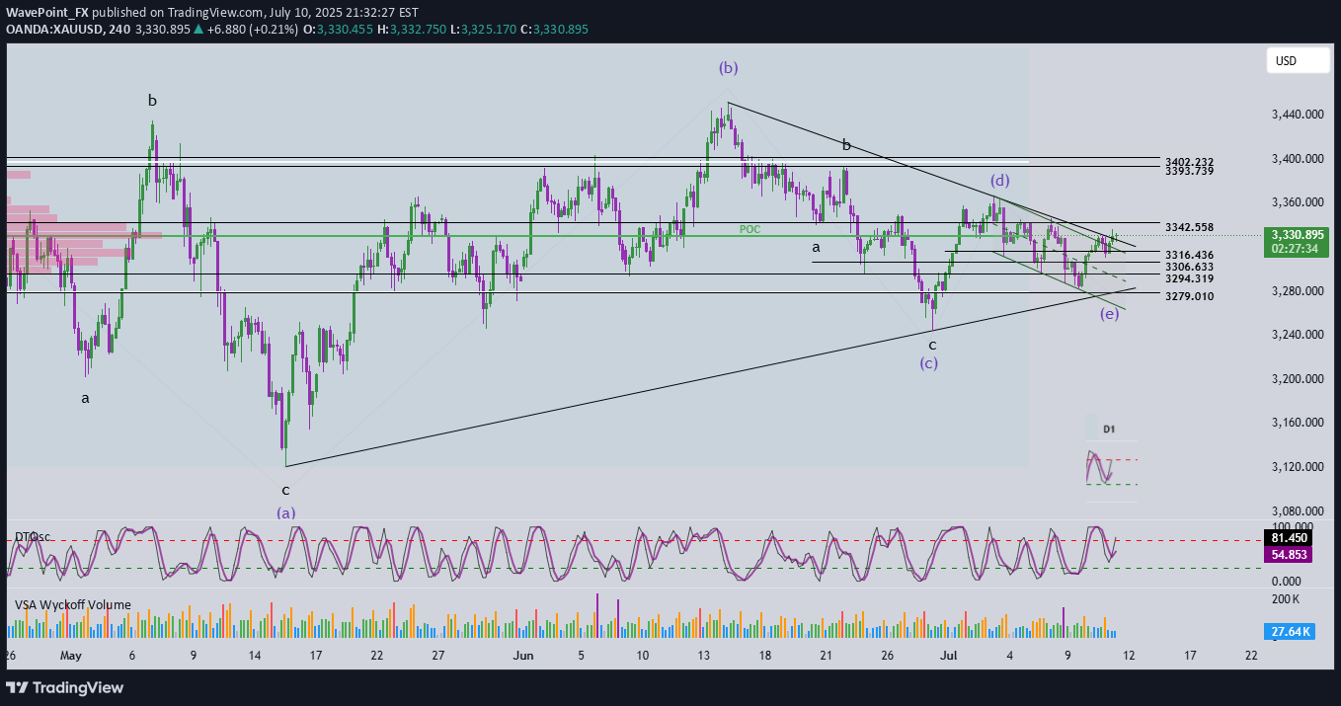Select the purple (b) wave label

[728, 67]
